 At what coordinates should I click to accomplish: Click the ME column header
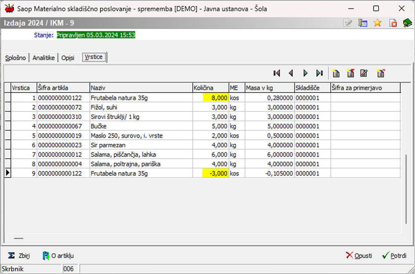(x=237, y=88)
